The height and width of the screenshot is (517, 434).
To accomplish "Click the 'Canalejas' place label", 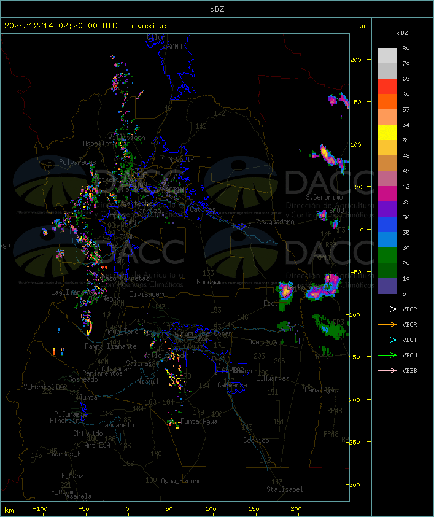I will [x=321, y=390].
